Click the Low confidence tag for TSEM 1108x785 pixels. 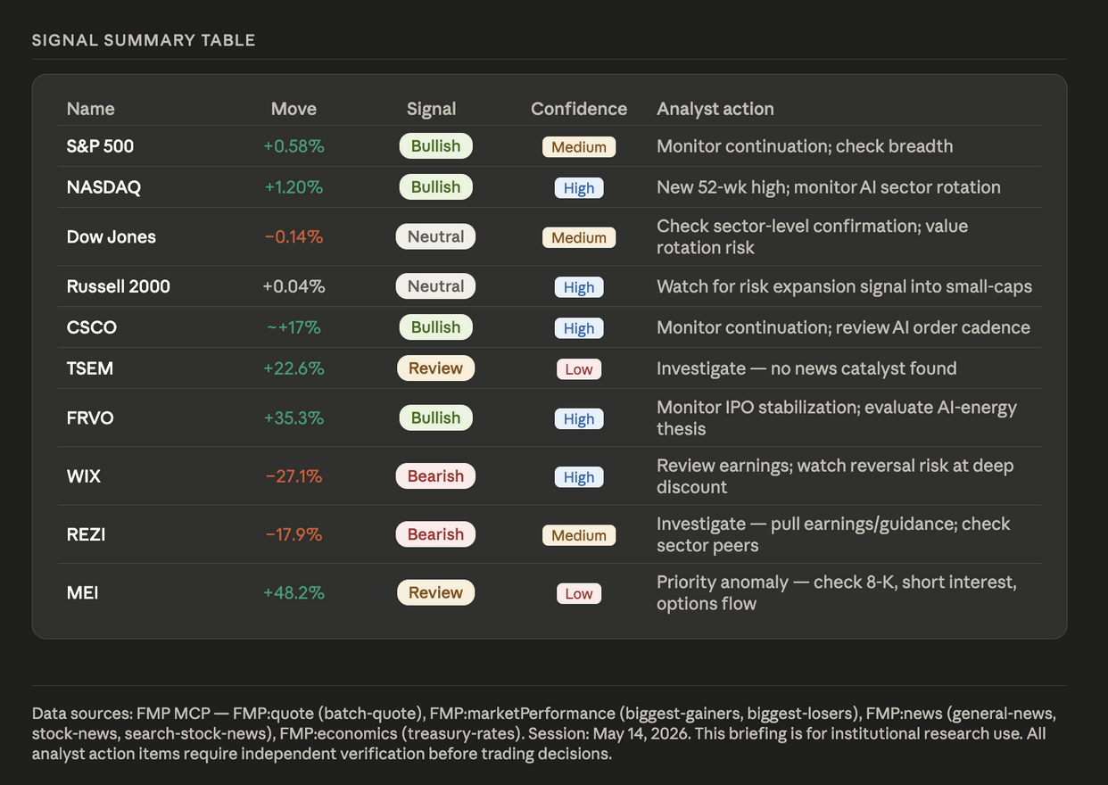[578, 369]
